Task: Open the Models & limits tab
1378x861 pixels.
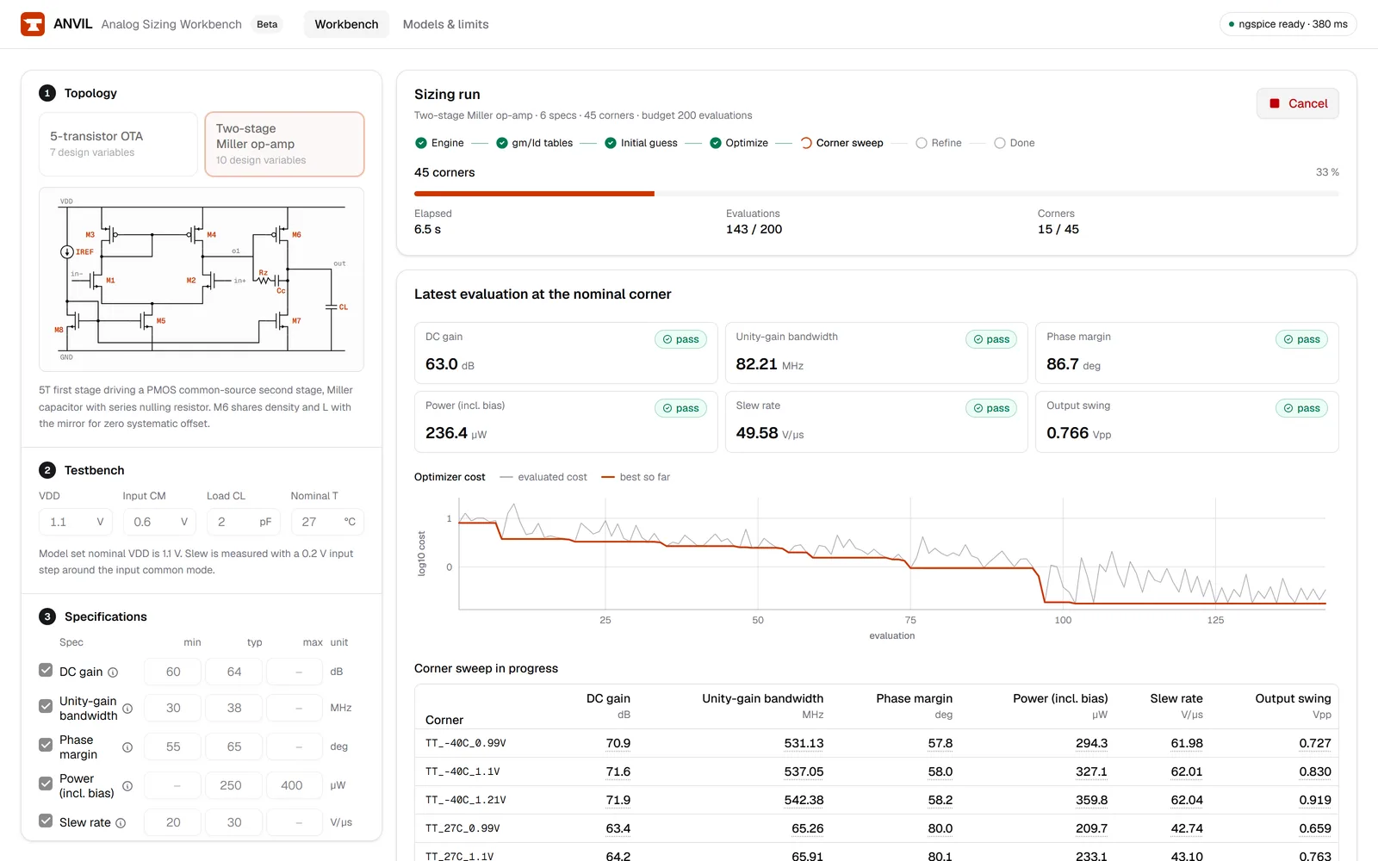Action: (x=445, y=24)
